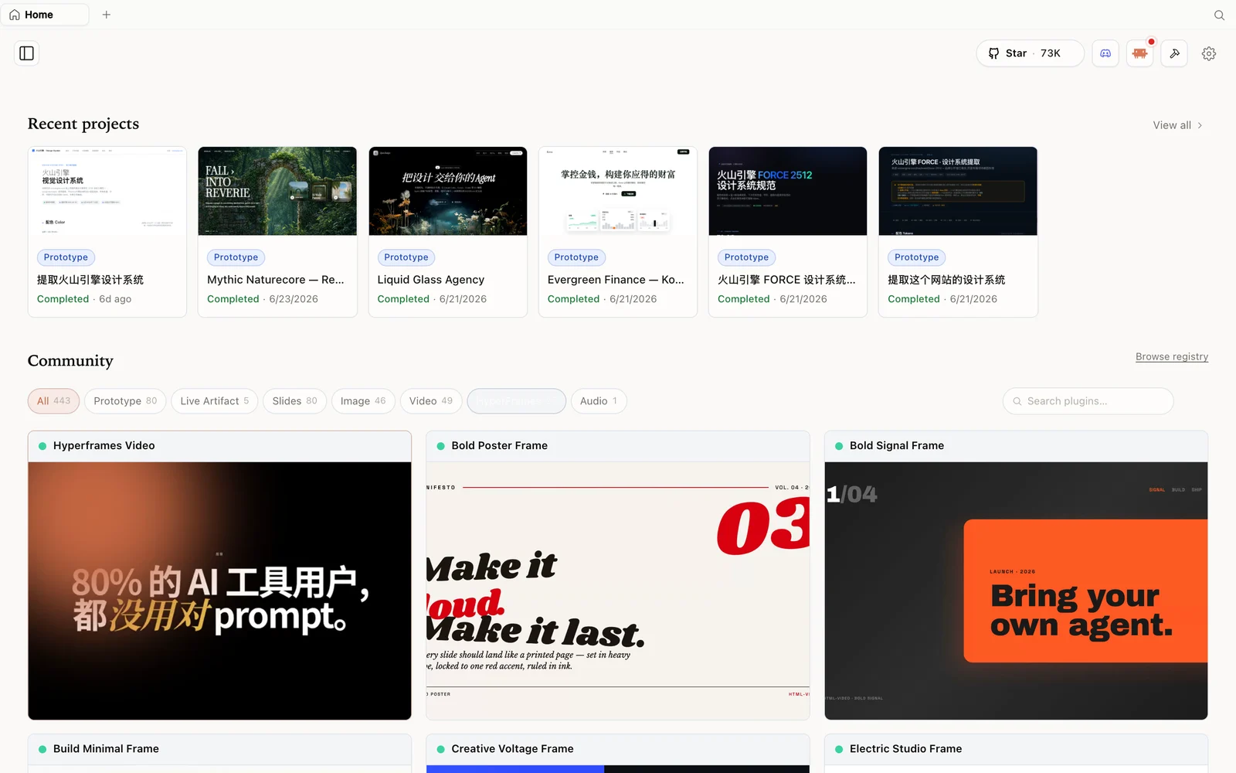The height and width of the screenshot is (773, 1236).
Task: Click green status dot of Hyperframes Video
Action: click(x=42, y=446)
